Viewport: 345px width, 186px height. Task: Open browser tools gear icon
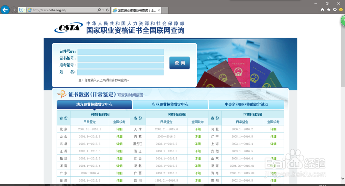335,10
